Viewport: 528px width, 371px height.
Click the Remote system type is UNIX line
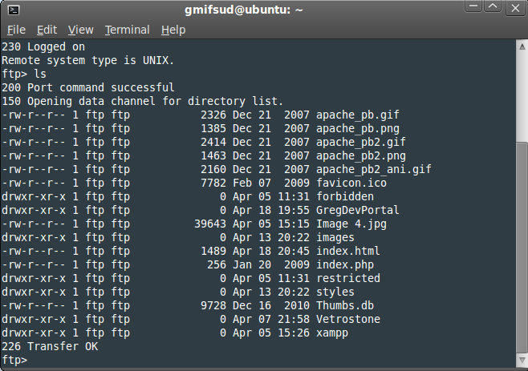pyautogui.click(x=88, y=61)
